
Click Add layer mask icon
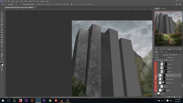tap(169, 97)
